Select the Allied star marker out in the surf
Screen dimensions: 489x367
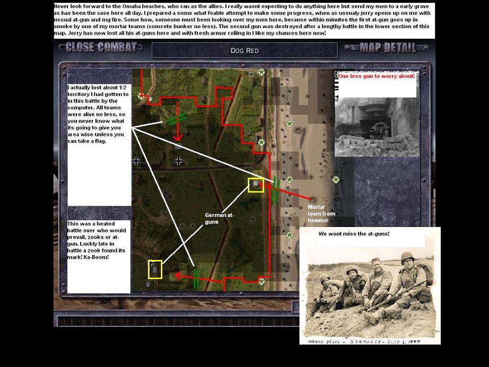336,180
